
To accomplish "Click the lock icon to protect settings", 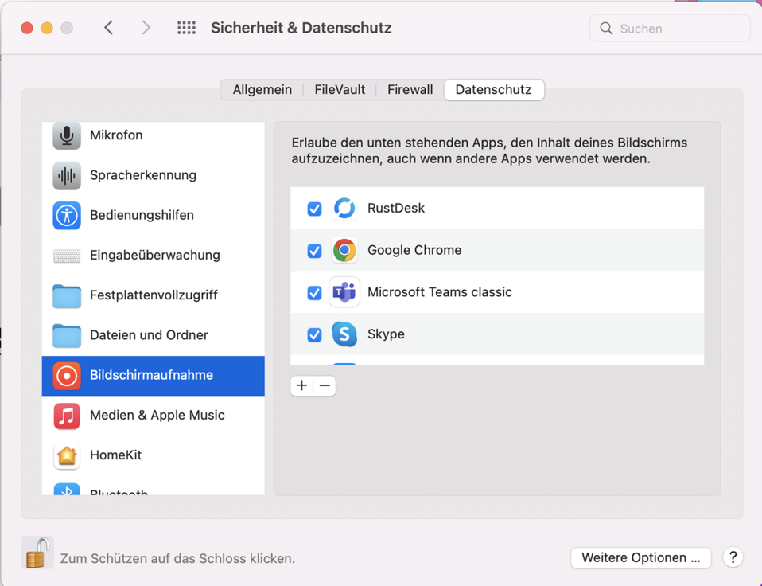I will [37, 553].
